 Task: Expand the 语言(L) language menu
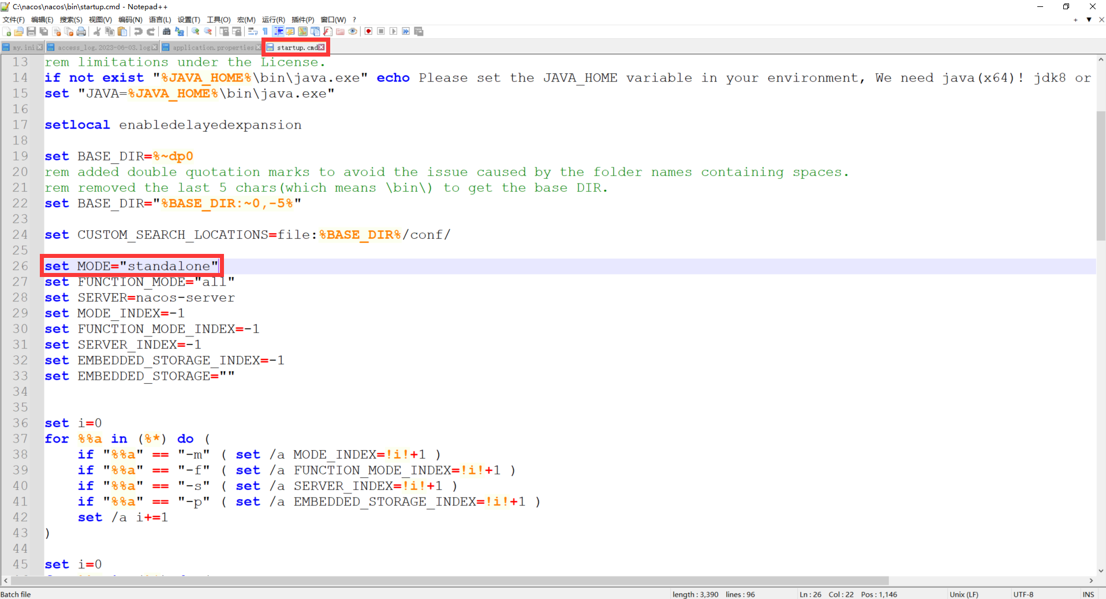click(160, 20)
